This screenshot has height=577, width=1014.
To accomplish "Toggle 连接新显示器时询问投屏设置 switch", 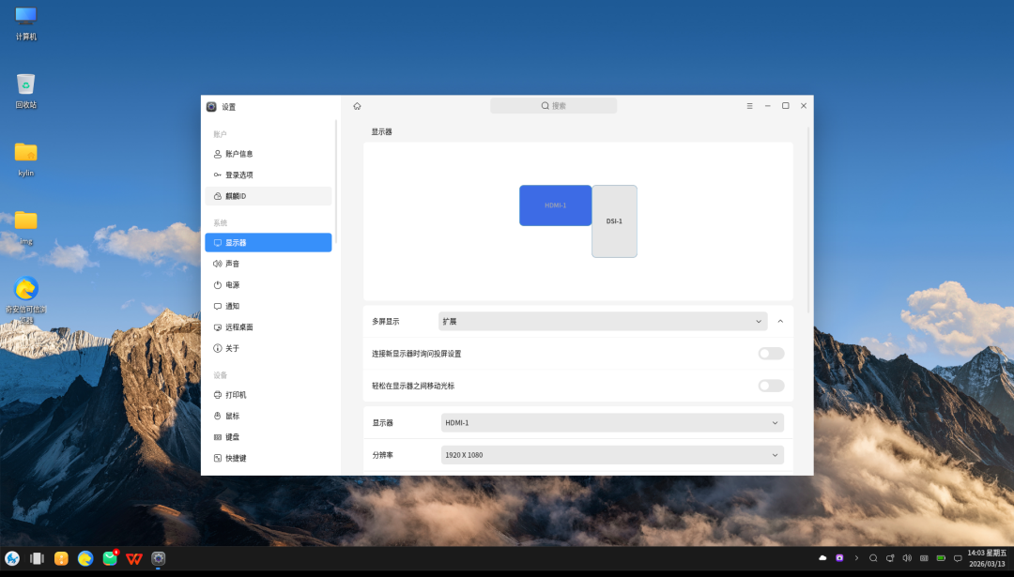I will point(772,354).
